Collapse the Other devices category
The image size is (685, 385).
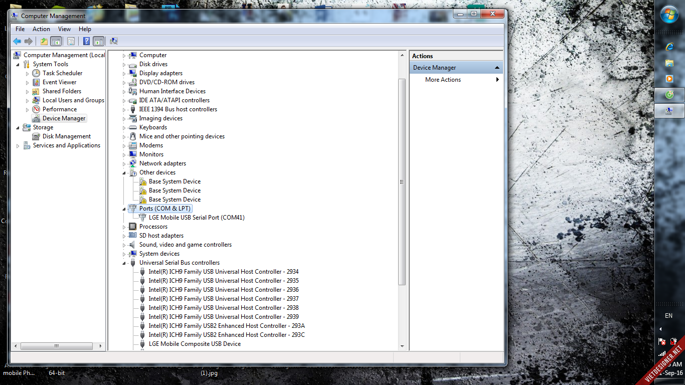[x=124, y=172]
